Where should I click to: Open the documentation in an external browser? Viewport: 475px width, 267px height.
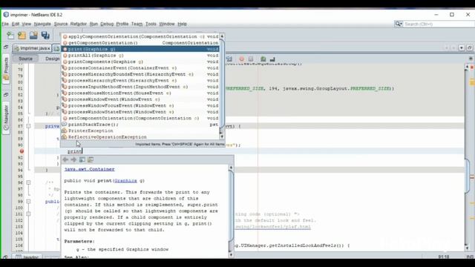(x=82, y=159)
